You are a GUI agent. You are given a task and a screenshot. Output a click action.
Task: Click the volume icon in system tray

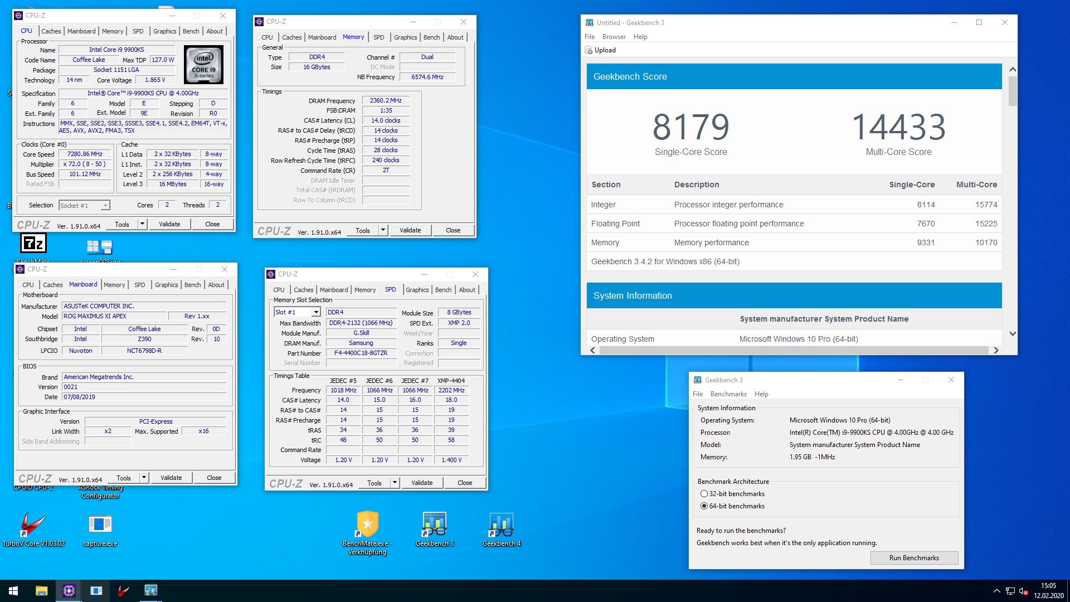(1024, 591)
